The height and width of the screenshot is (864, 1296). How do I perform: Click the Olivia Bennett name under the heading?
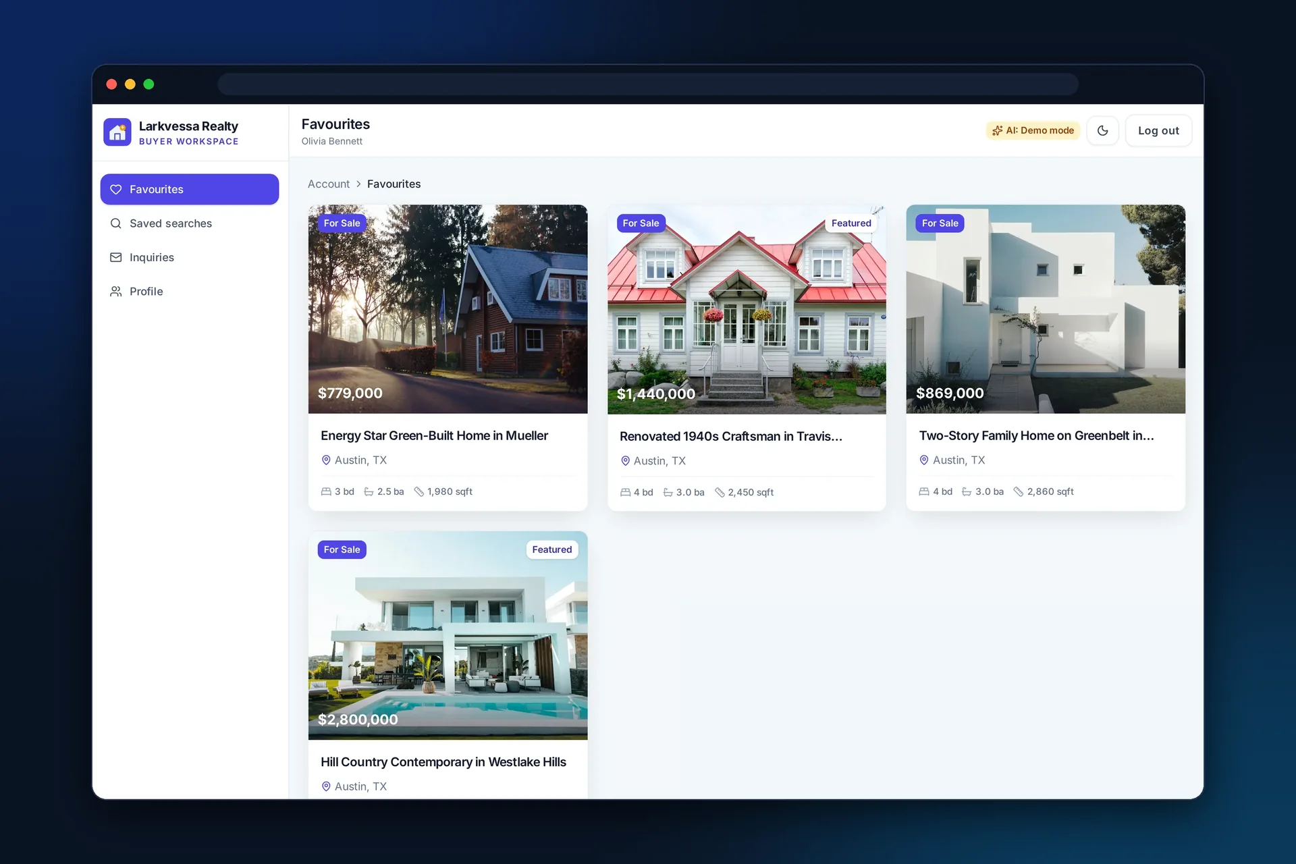click(x=331, y=142)
